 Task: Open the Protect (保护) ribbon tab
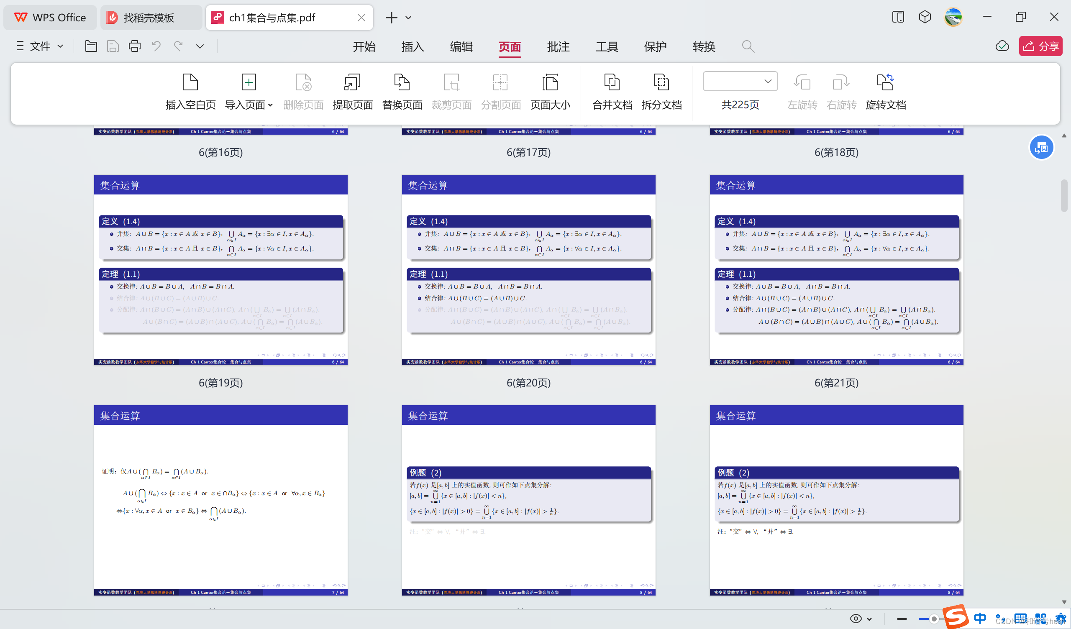click(654, 46)
